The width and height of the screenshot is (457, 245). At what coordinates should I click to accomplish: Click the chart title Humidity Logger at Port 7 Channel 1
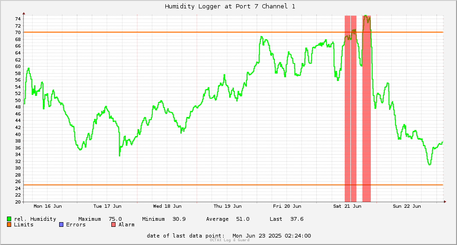[230, 7]
